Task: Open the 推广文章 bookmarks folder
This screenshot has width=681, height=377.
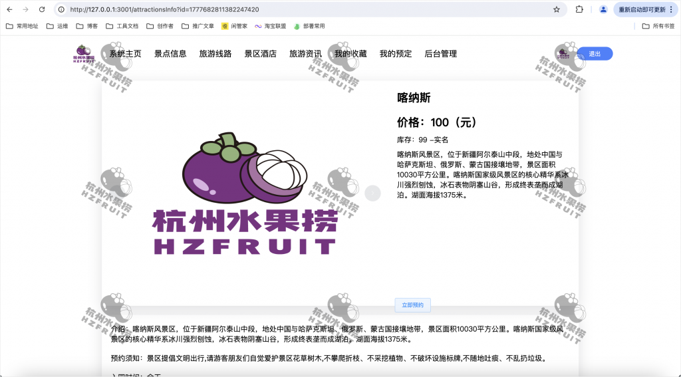Action: (x=198, y=26)
